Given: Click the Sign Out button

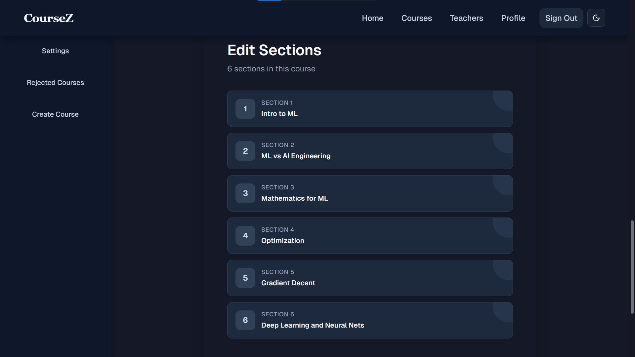Looking at the screenshot, I should [561, 18].
